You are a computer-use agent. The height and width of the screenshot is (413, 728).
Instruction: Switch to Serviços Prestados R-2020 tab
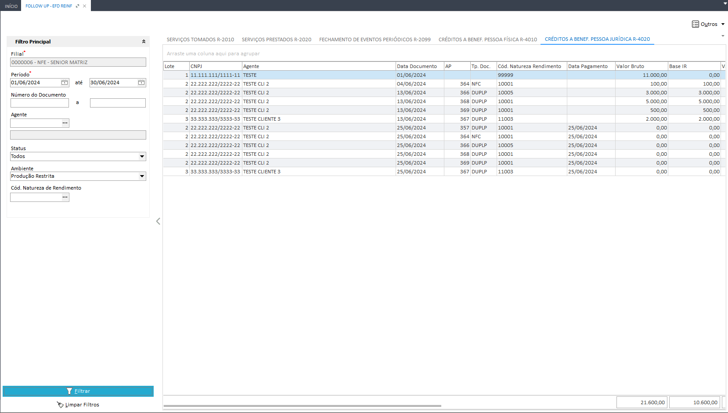click(x=277, y=40)
